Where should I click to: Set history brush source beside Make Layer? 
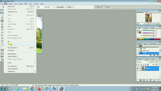tap(138, 51)
